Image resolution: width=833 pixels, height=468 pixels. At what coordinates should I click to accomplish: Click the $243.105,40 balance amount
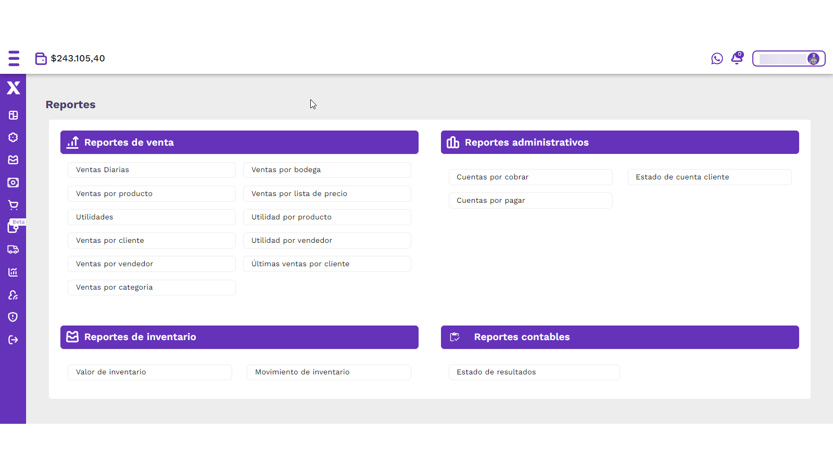(78, 58)
